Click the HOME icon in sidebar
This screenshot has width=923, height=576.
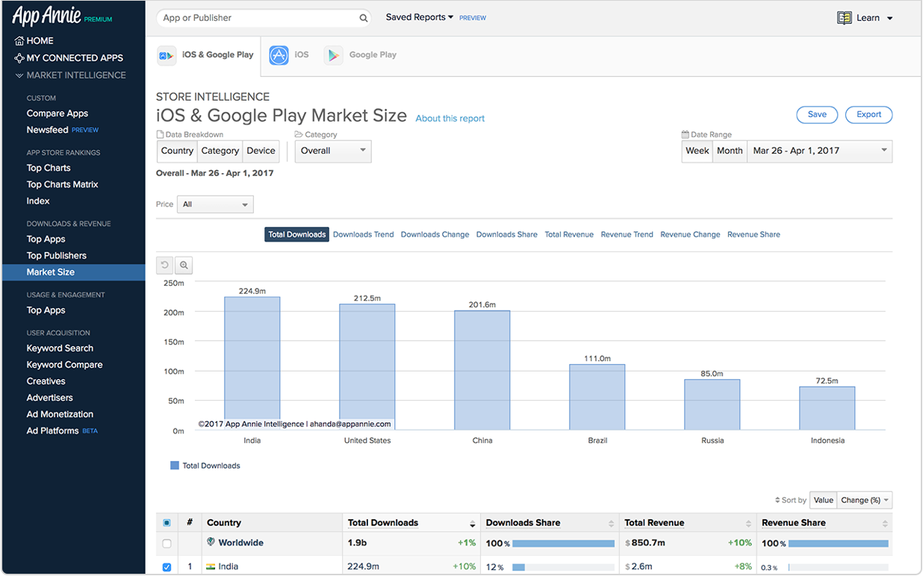19,41
